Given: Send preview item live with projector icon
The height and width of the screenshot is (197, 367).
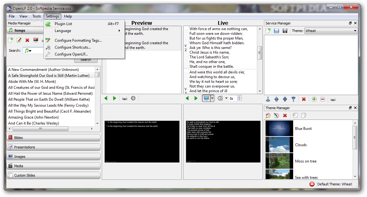Looking at the screenshot, I should click(125, 98).
